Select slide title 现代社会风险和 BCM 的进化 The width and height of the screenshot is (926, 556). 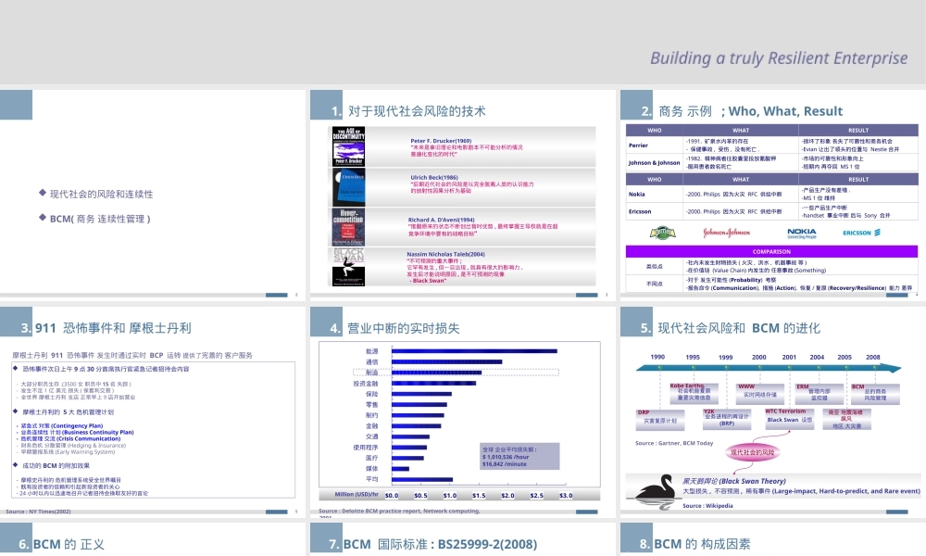tap(739, 328)
